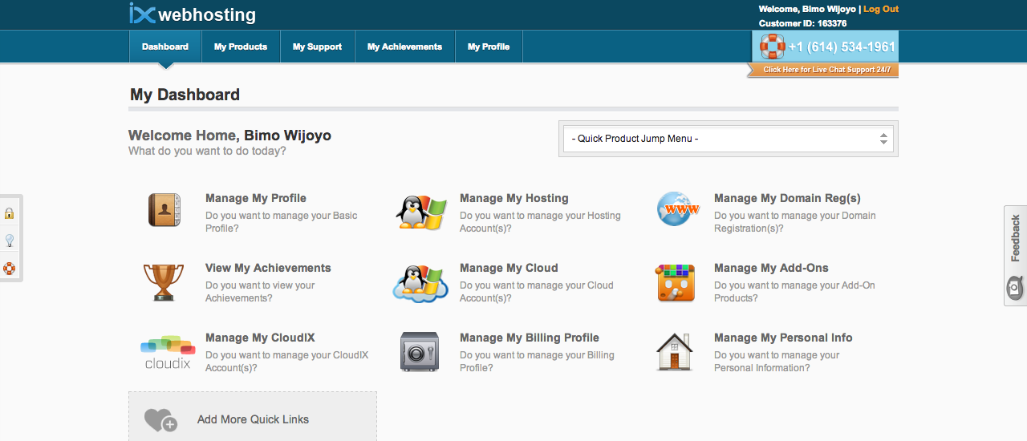Click the camera icon on Feedback tab
Image resolution: width=1027 pixels, height=441 pixels.
point(1015,286)
